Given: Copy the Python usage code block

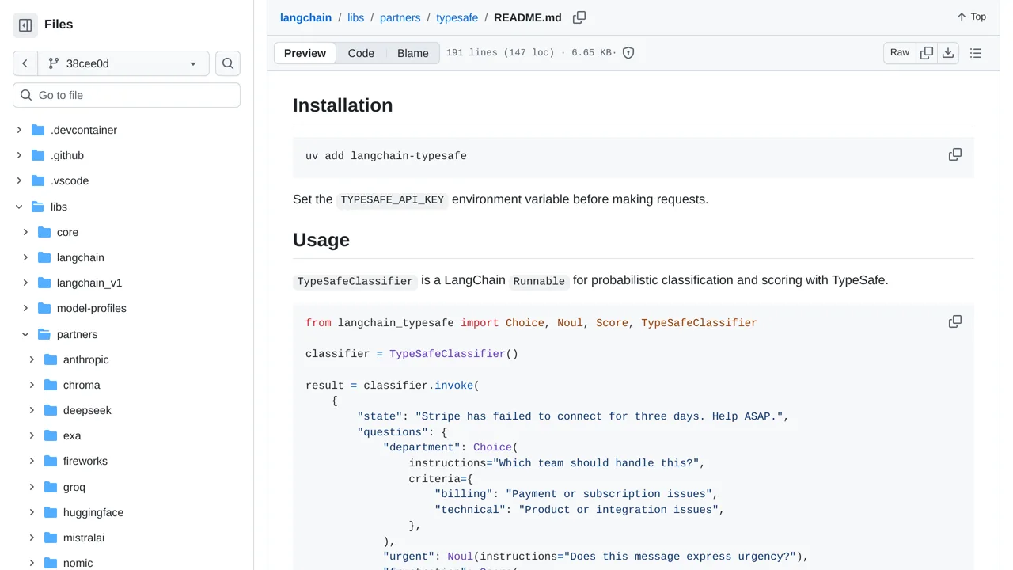Looking at the screenshot, I should [x=955, y=321].
